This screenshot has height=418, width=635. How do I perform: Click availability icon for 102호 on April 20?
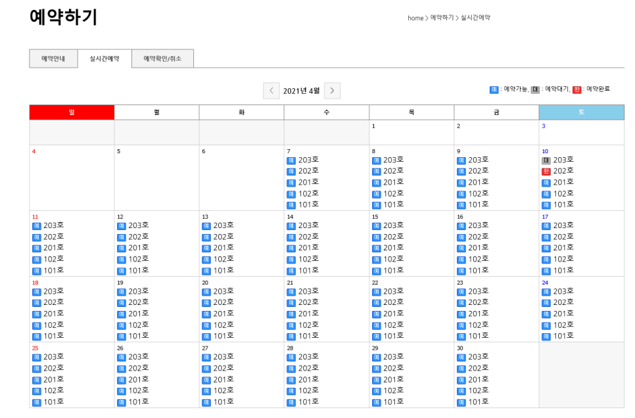[206, 325]
